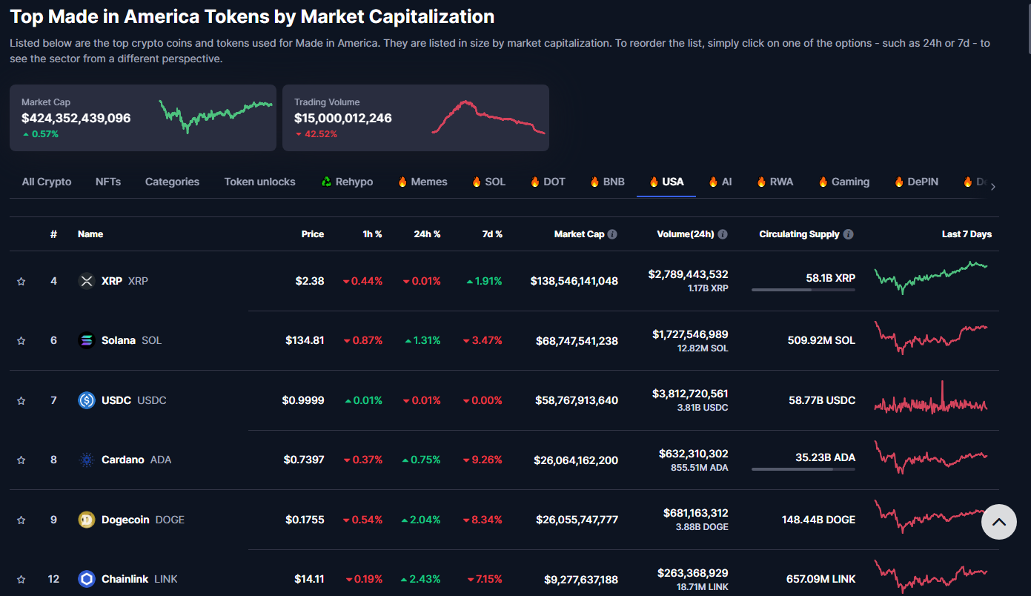Click the fire icon beside SOL tab
The width and height of the screenshot is (1031, 596).
[x=477, y=182]
